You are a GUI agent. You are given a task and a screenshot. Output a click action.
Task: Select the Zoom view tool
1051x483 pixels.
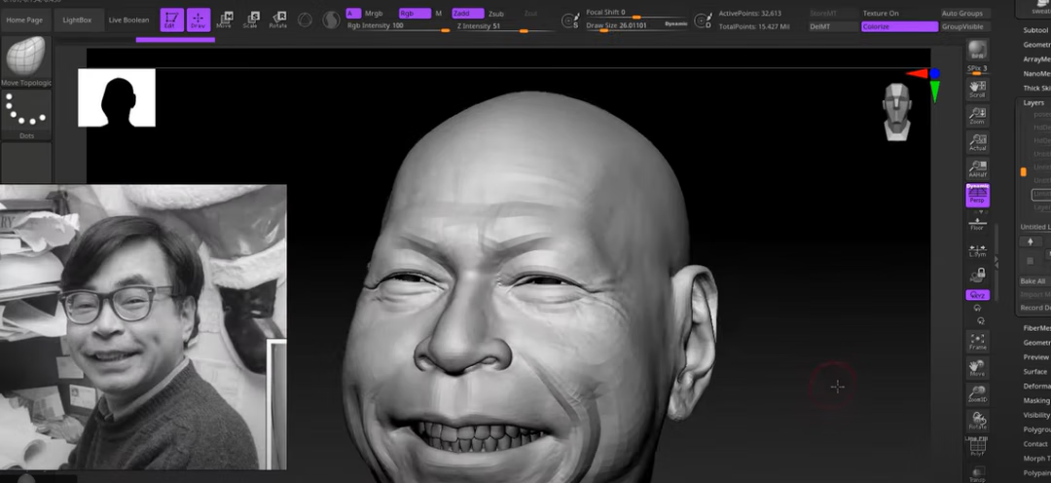pyautogui.click(x=977, y=115)
